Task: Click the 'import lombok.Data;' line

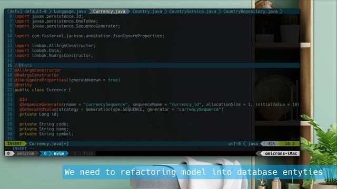Action: click(x=38, y=50)
